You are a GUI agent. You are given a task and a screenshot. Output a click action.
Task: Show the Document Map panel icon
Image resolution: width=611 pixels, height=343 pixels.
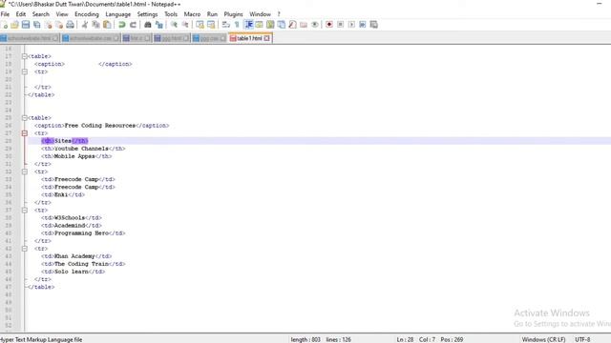tap(270, 25)
